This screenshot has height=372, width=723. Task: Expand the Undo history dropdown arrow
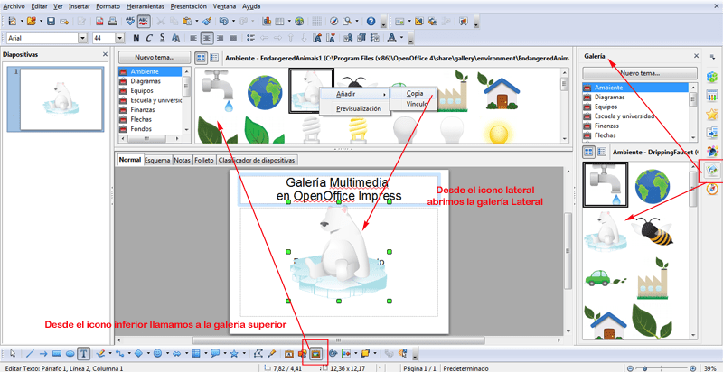point(234,21)
